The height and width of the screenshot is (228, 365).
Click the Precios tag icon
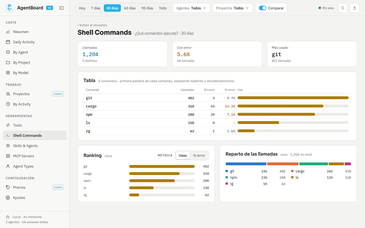click(8, 188)
